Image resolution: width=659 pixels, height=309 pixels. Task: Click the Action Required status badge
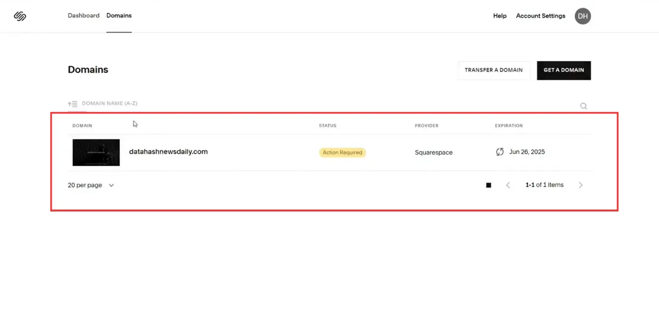pyautogui.click(x=342, y=153)
